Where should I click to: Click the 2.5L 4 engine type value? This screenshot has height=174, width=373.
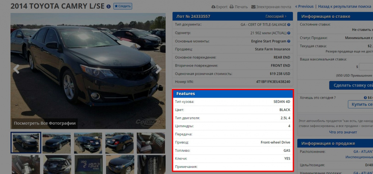point(286,118)
